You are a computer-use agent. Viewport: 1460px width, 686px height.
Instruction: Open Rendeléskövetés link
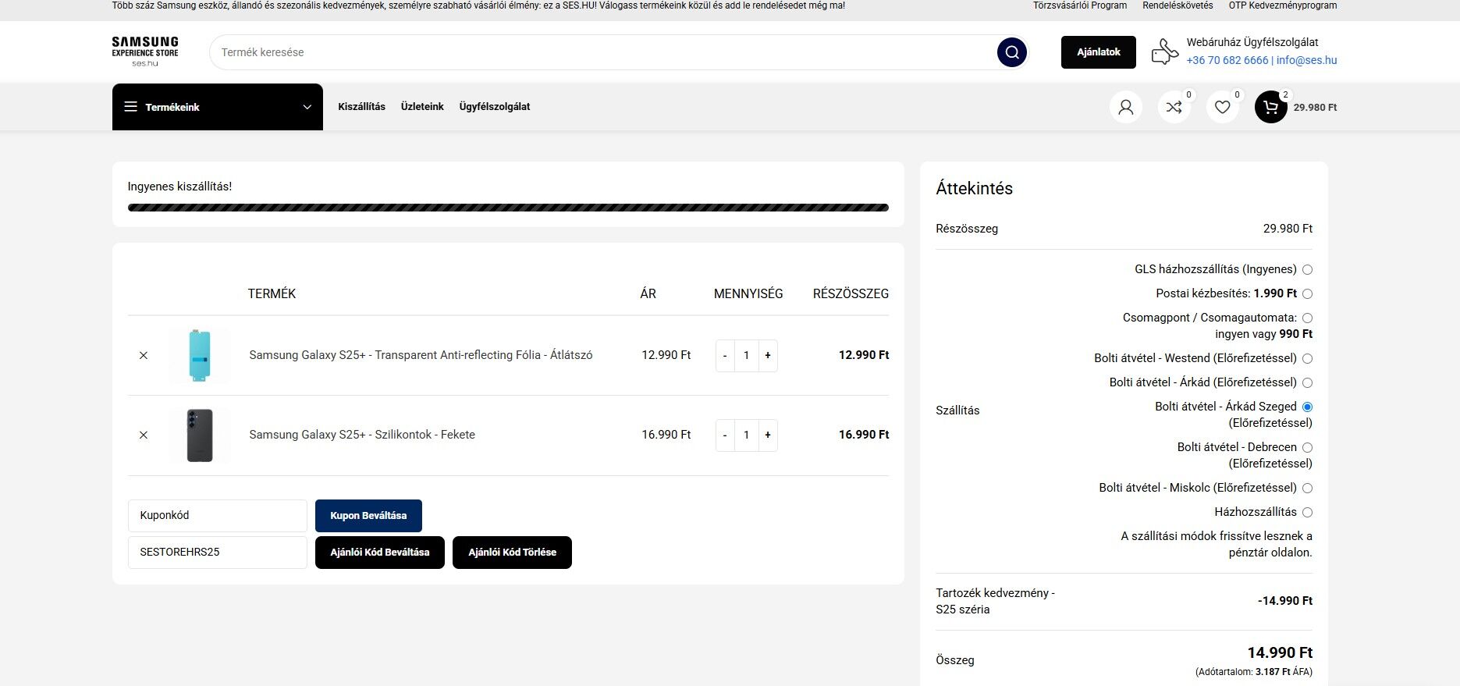click(x=1178, y=5)
